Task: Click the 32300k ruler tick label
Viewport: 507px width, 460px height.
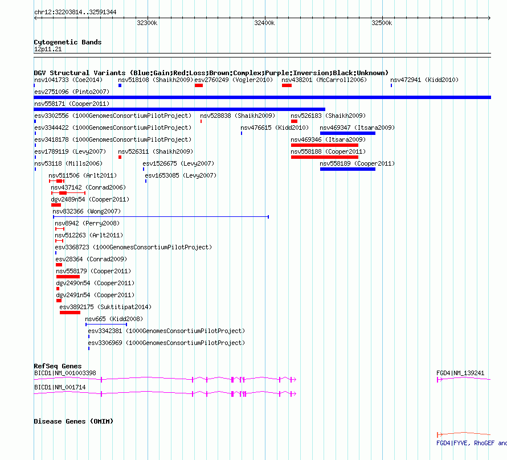Action: pyautogui.click(x=147, y=23)
